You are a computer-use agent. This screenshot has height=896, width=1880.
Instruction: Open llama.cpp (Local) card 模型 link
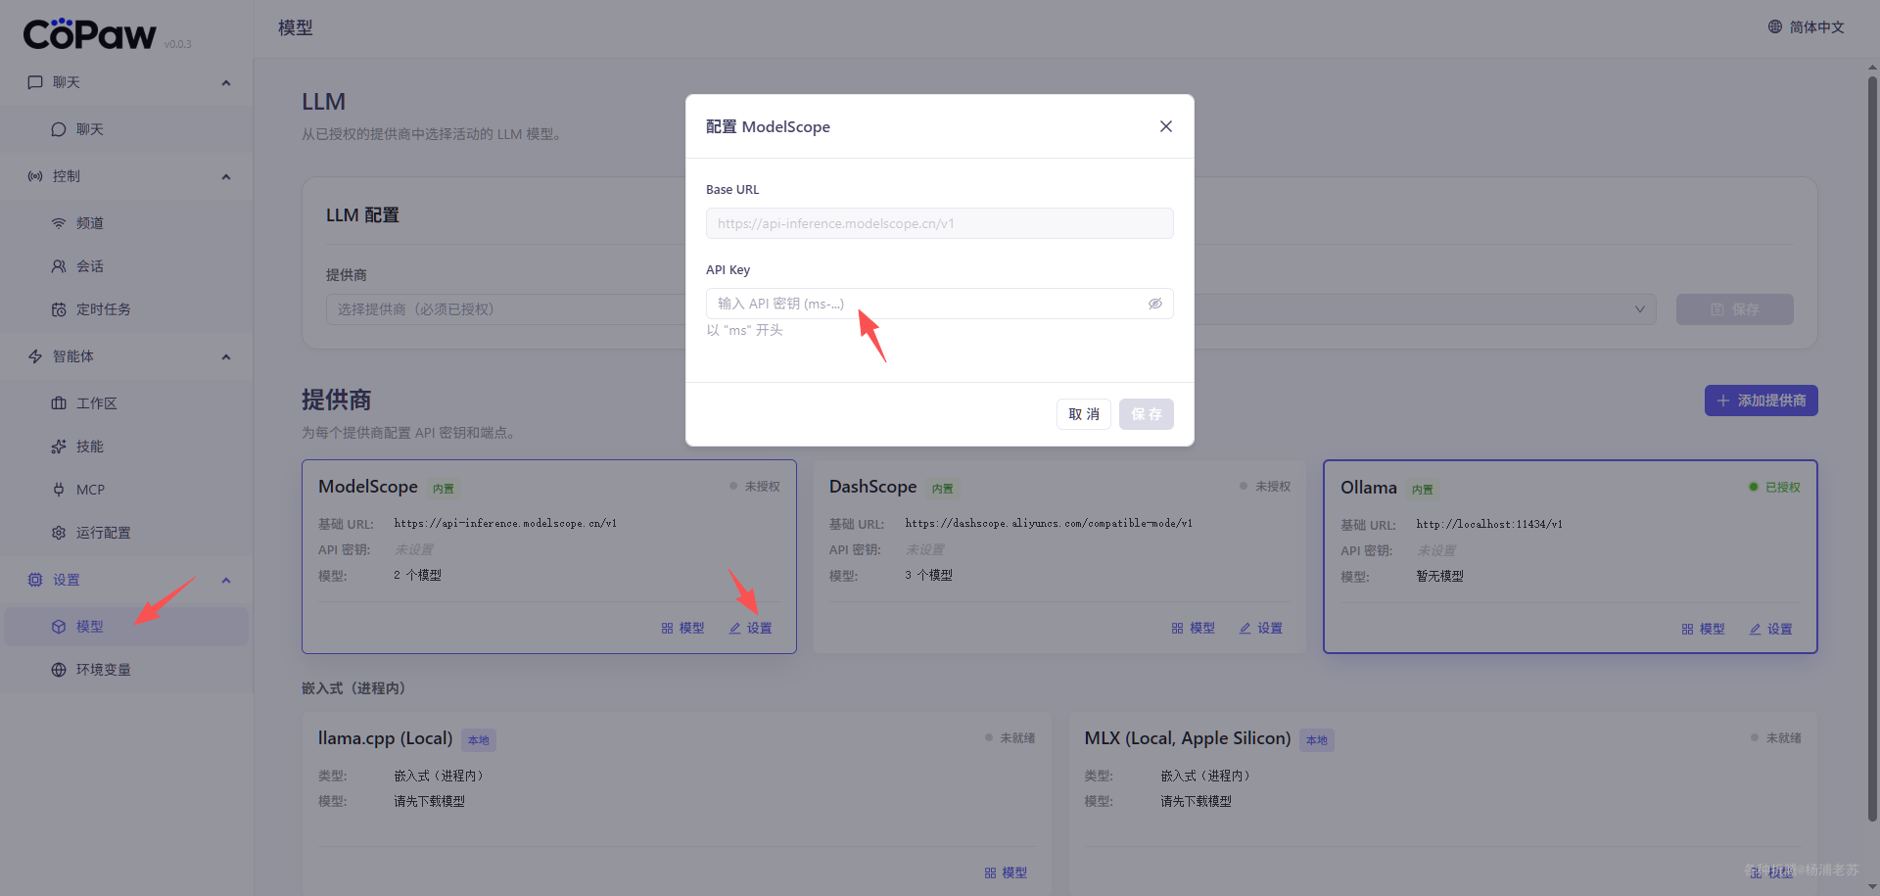click(1006, 872)
